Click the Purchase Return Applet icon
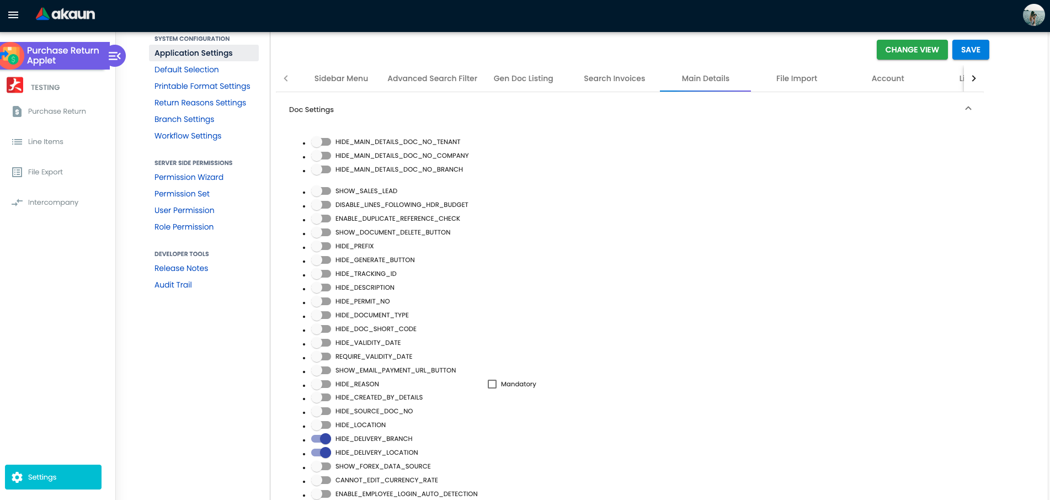Image resolution: width=1050 pixels, height=500 pixels. coord(11,56)
